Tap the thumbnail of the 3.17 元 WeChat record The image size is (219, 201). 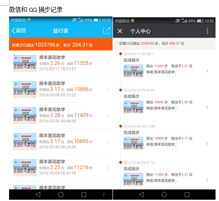[133, 143]
